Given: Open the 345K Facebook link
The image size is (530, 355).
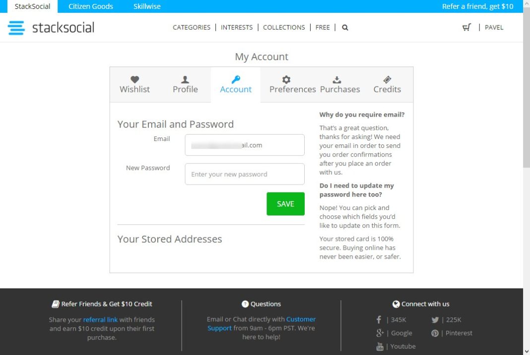Looking at the screenshot, I should click(398, 320).
